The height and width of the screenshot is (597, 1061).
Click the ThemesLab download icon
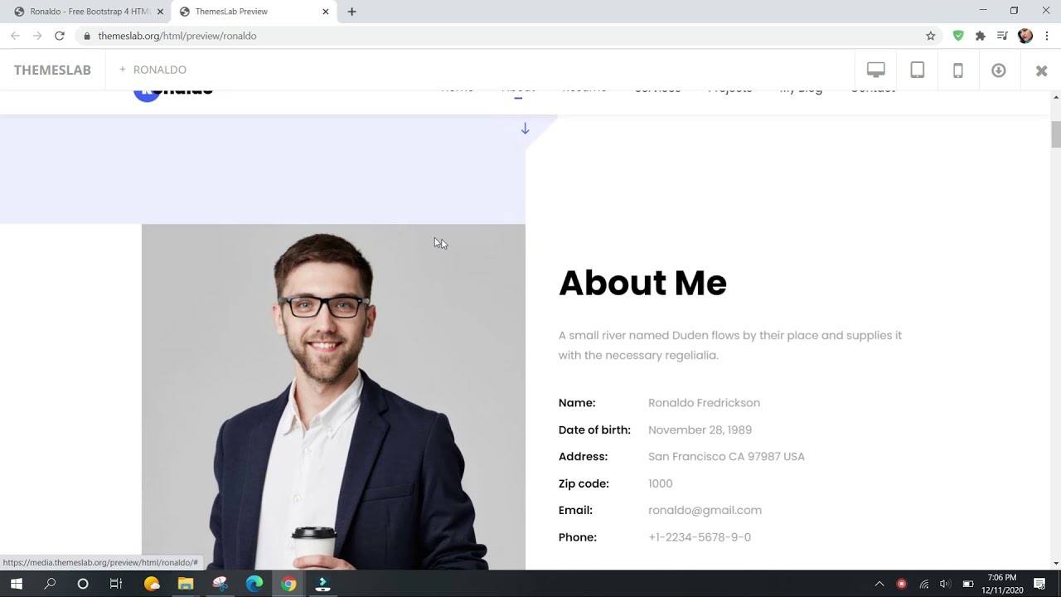pos(999,70)
